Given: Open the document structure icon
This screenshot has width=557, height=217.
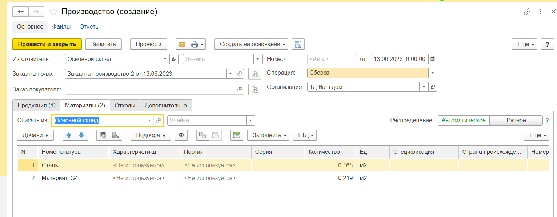Looking at the screenshot, I should pyautogui.click(x=298, y=44).
